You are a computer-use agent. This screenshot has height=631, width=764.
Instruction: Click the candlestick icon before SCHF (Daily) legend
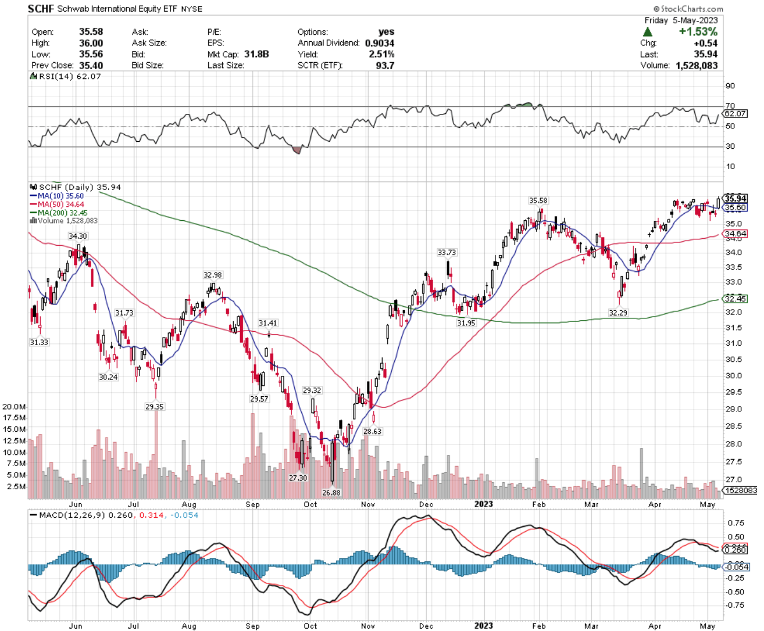[33, 187]
